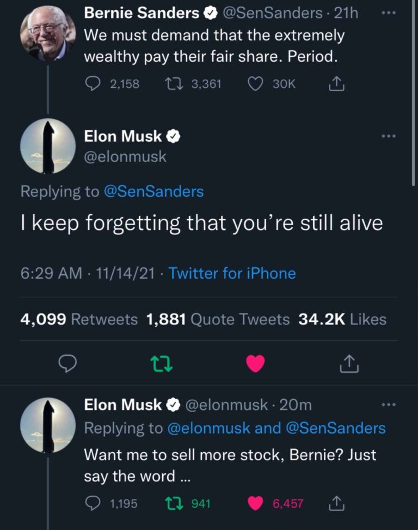Unlike the stock reply tweet's heart
The width and height of the screenshot is (418, 530).
255,502
